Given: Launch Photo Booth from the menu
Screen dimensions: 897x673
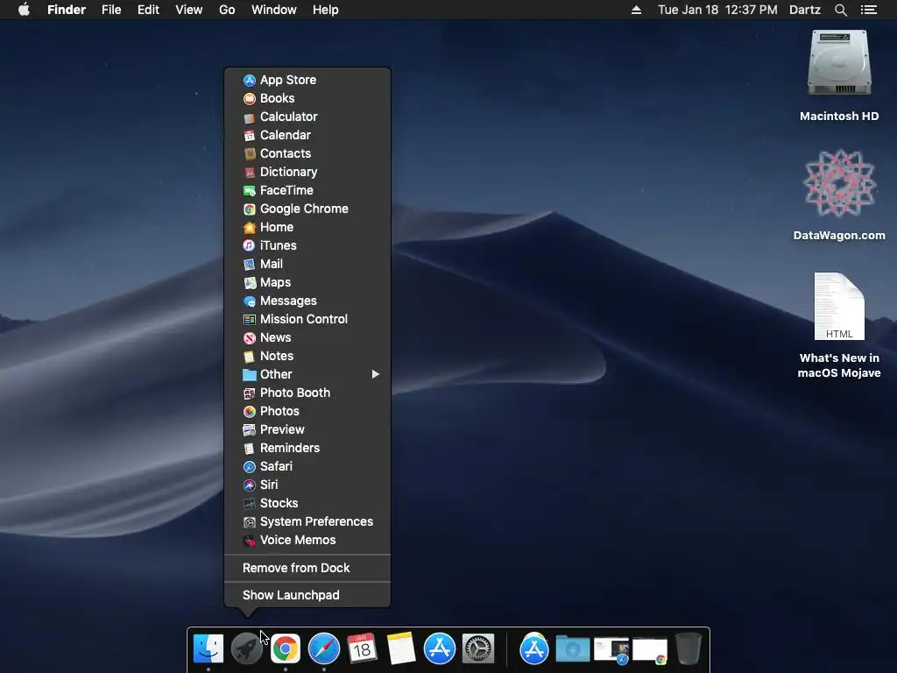Looking at the screenshot, I should click(307, 393).
